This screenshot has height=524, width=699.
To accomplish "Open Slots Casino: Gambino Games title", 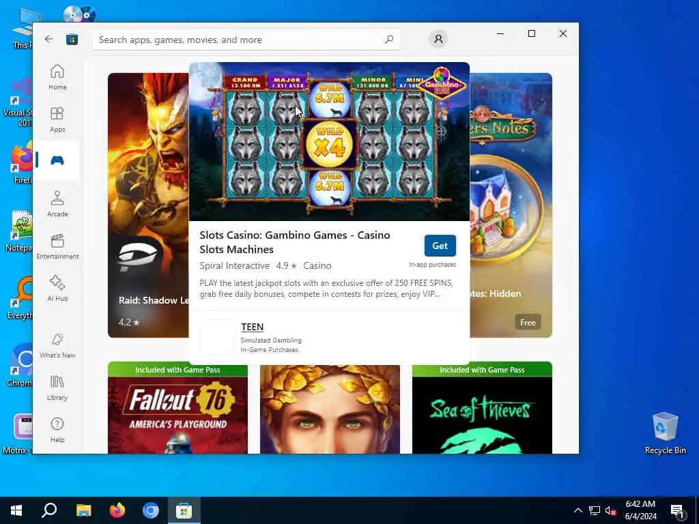I will (295, 242).
